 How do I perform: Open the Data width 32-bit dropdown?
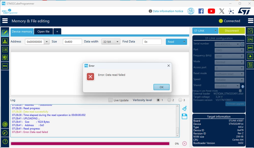coord(111,42)
